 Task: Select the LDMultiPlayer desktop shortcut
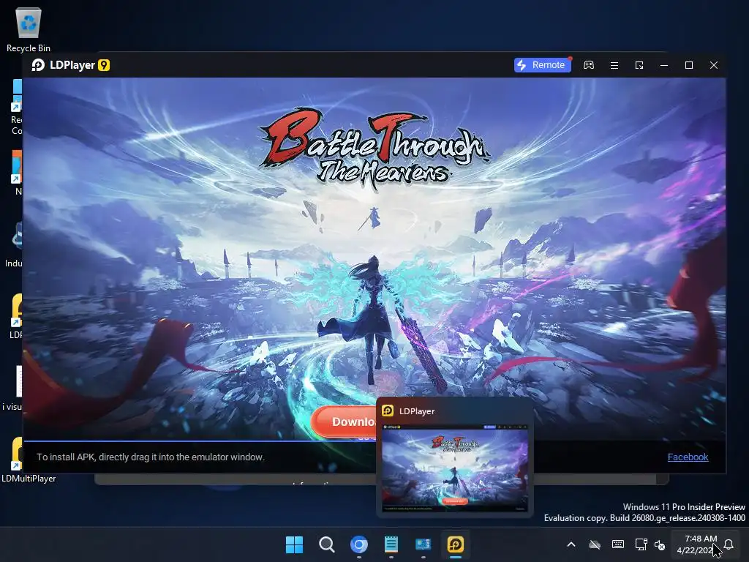(x=29, y=459)
